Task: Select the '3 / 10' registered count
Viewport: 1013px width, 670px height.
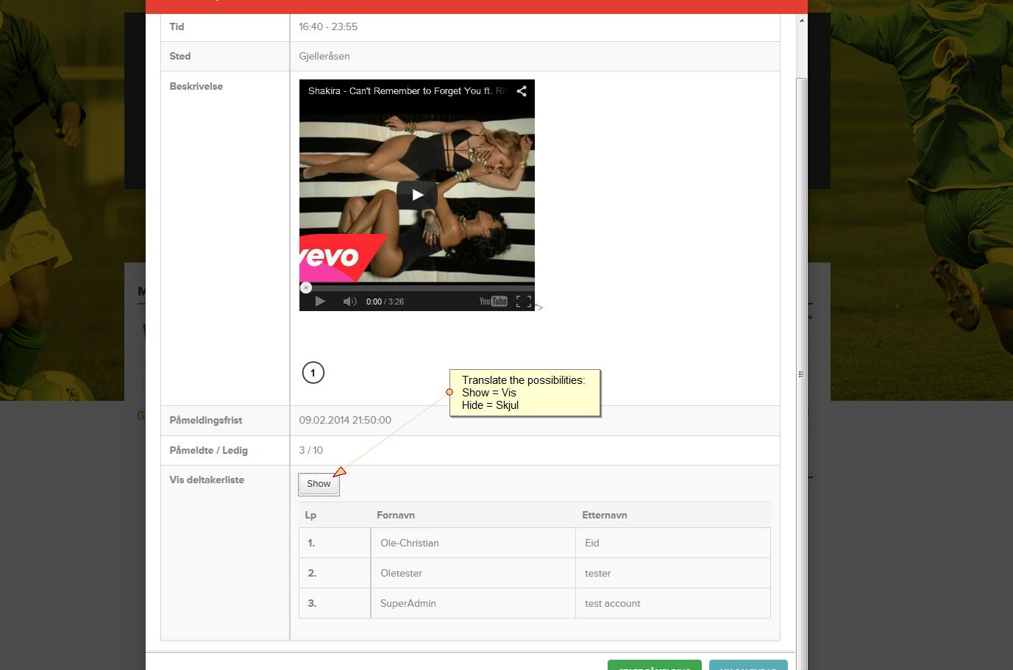Action: pyautogui.click(x=311, y=450)
